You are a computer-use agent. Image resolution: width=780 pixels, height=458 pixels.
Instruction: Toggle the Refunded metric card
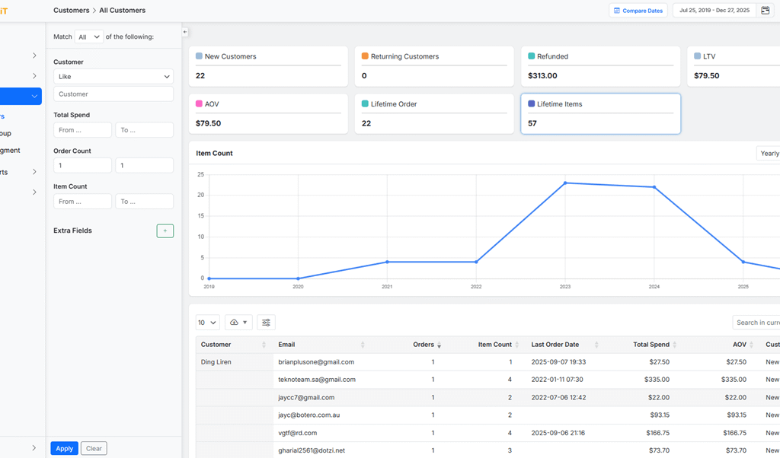click(600, 66)
